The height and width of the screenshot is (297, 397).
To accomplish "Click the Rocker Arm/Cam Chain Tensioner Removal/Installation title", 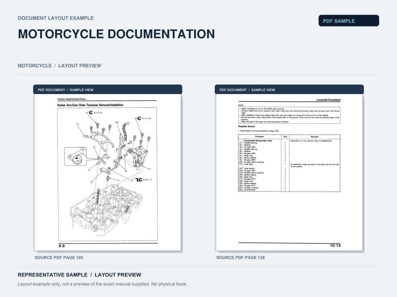I will (x=90, y=105).
